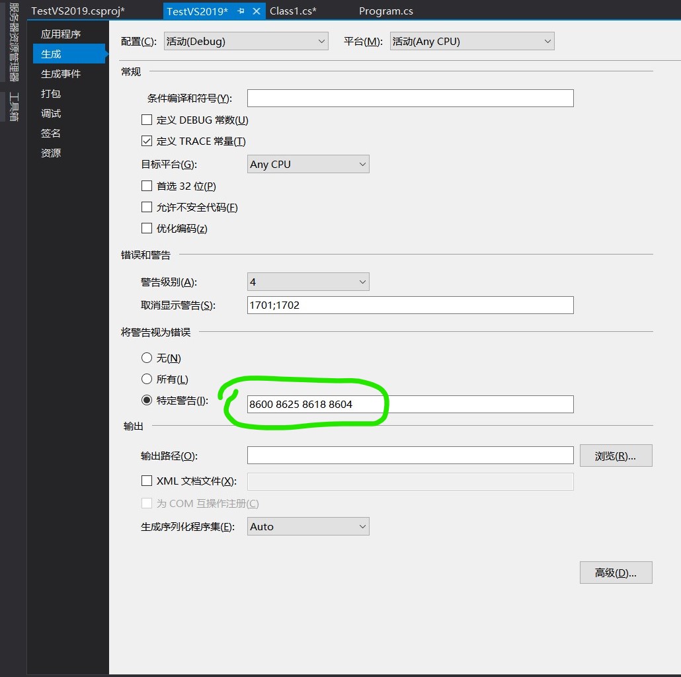
Task: Choose the 无 warnings-as-errors radio option
Action: pyautogui.click(x=147, y=358)
